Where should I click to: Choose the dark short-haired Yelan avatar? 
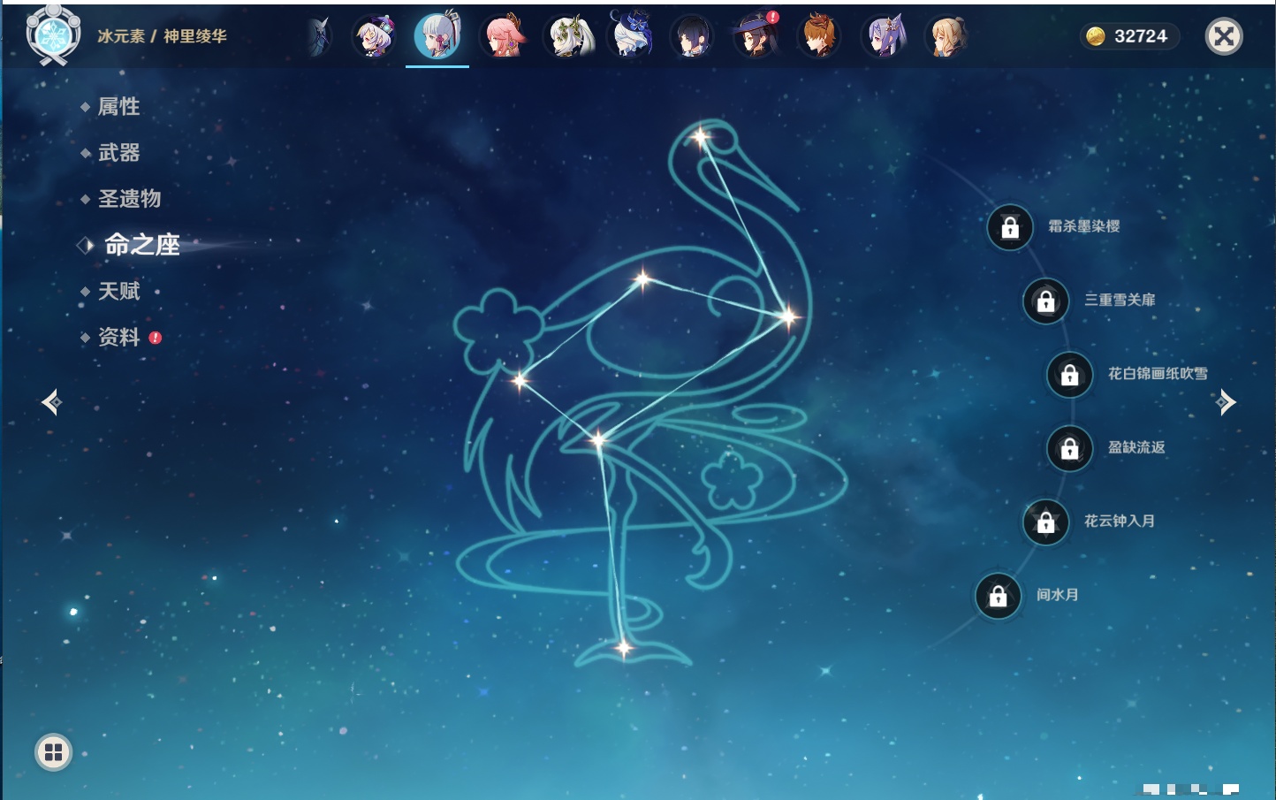pos(692,37)
